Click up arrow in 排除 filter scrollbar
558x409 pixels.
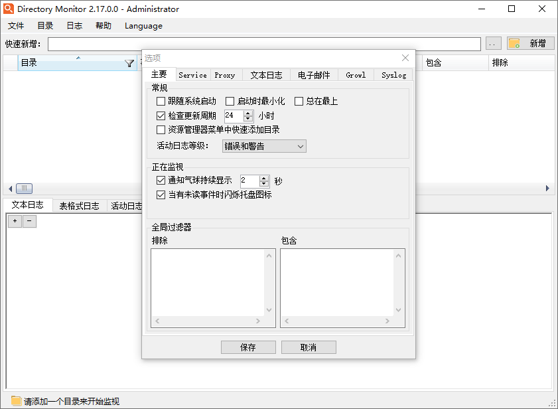coord(269,256)
